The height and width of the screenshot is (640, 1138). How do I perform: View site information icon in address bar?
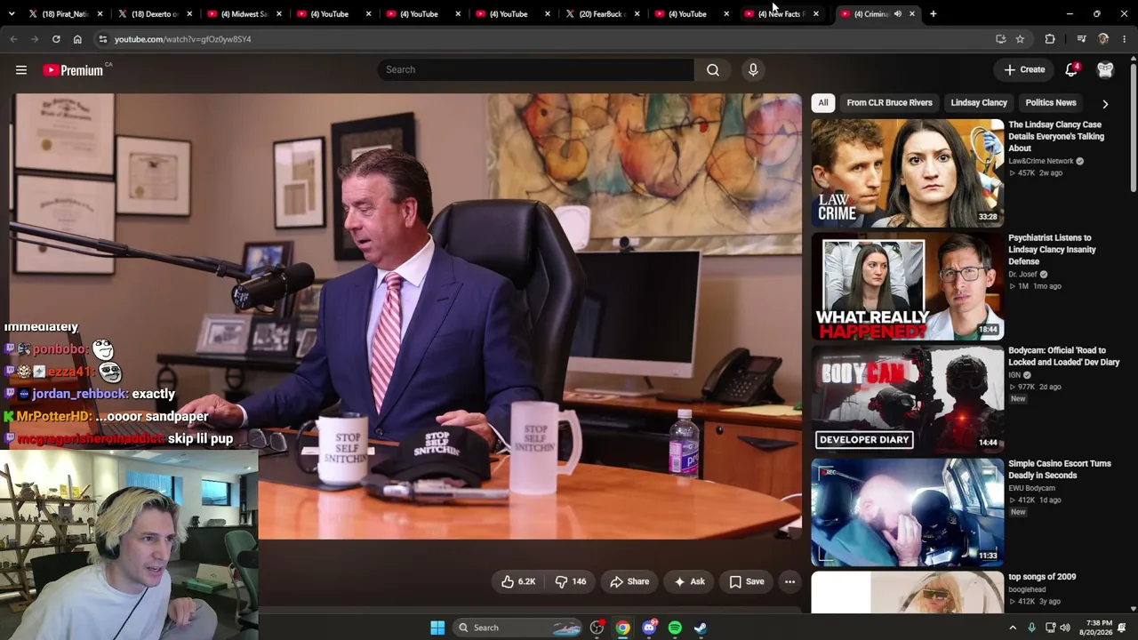click(x=103, y=39)
